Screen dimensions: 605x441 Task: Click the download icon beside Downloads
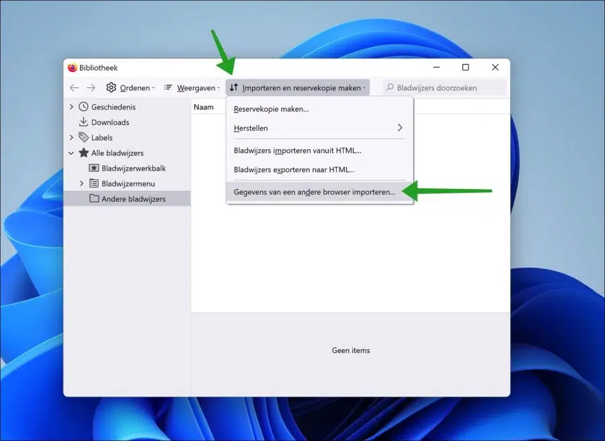pyautogui.click(x=83, y=122)
